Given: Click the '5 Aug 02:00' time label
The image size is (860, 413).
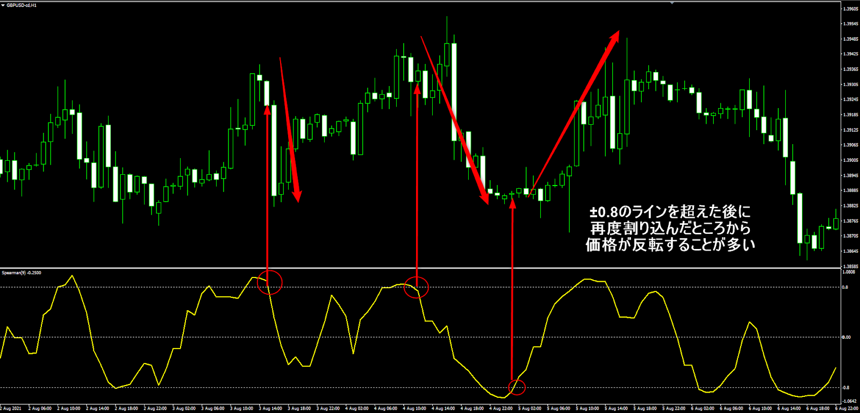Looking at the screenshot, I should tap(530, 409).
